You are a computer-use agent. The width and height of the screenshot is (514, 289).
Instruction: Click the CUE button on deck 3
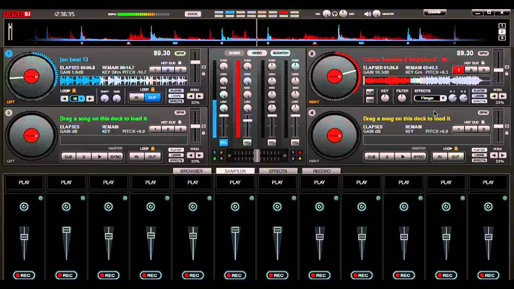[x=69, y=157]
